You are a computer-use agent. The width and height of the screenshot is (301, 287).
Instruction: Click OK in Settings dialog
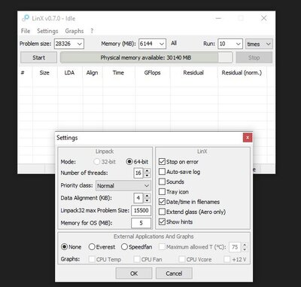[x=134, y=273]
